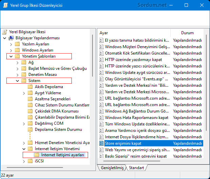Screen dimensions: 210x179
Task: Click the policy icon for Windows Hata Raporlamasını kapat
Action: point(101,118)
